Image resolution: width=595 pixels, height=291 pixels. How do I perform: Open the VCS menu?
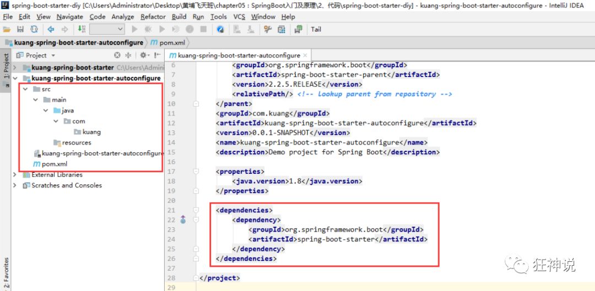click(239, 17)
